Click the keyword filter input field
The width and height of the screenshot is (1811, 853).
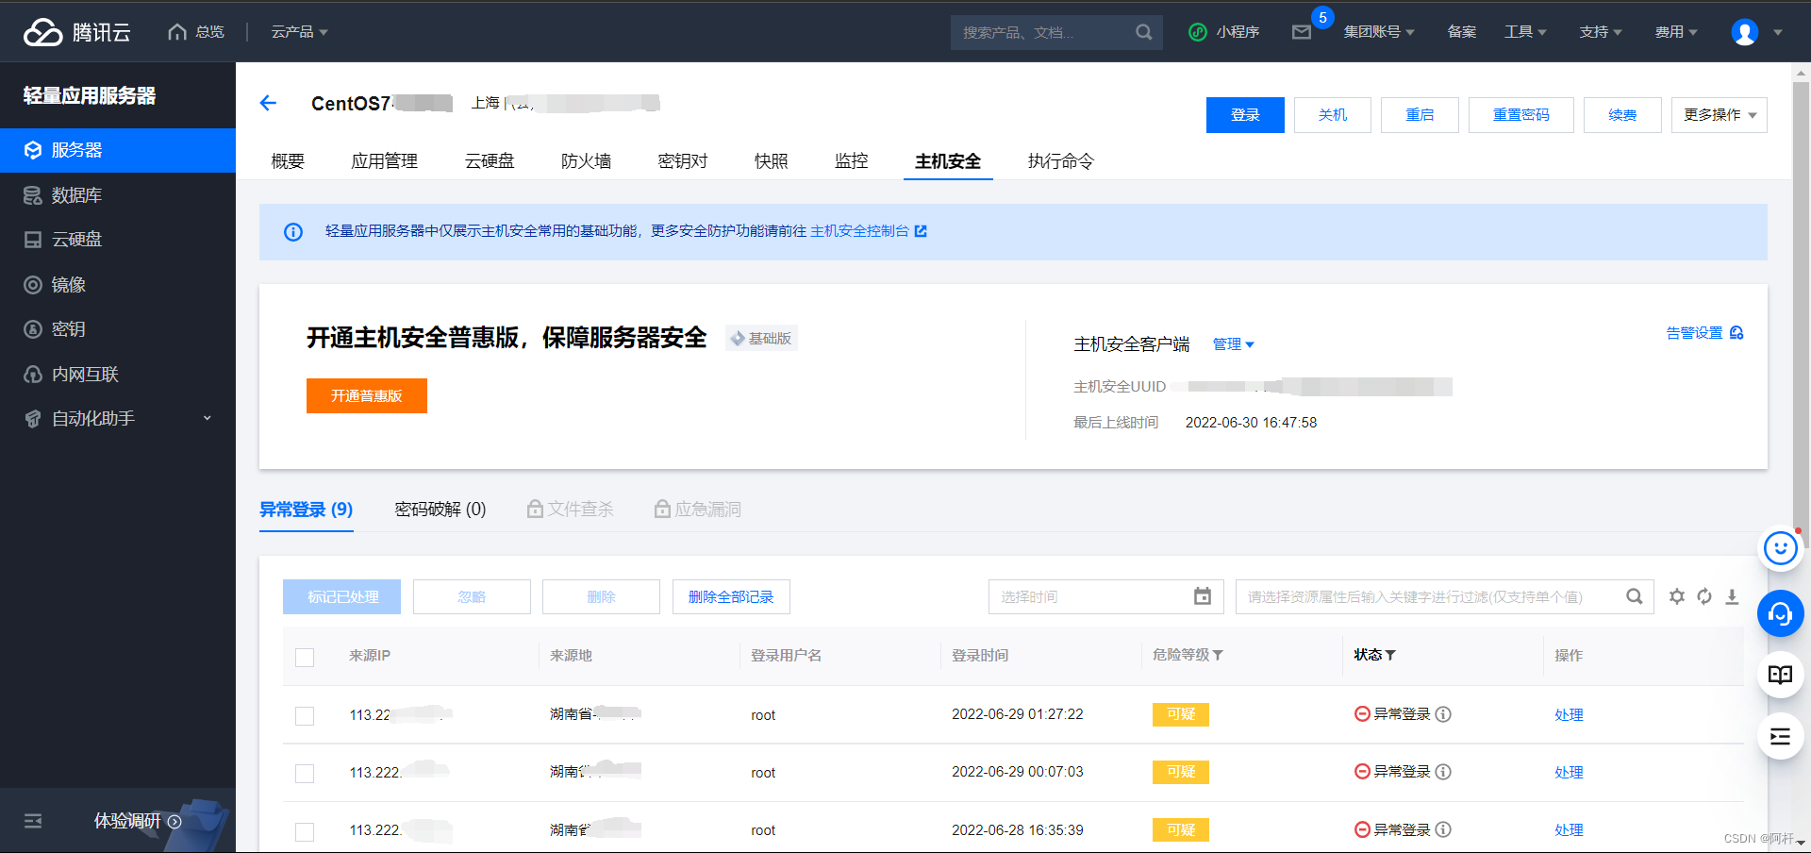(x=1445, y=596)
